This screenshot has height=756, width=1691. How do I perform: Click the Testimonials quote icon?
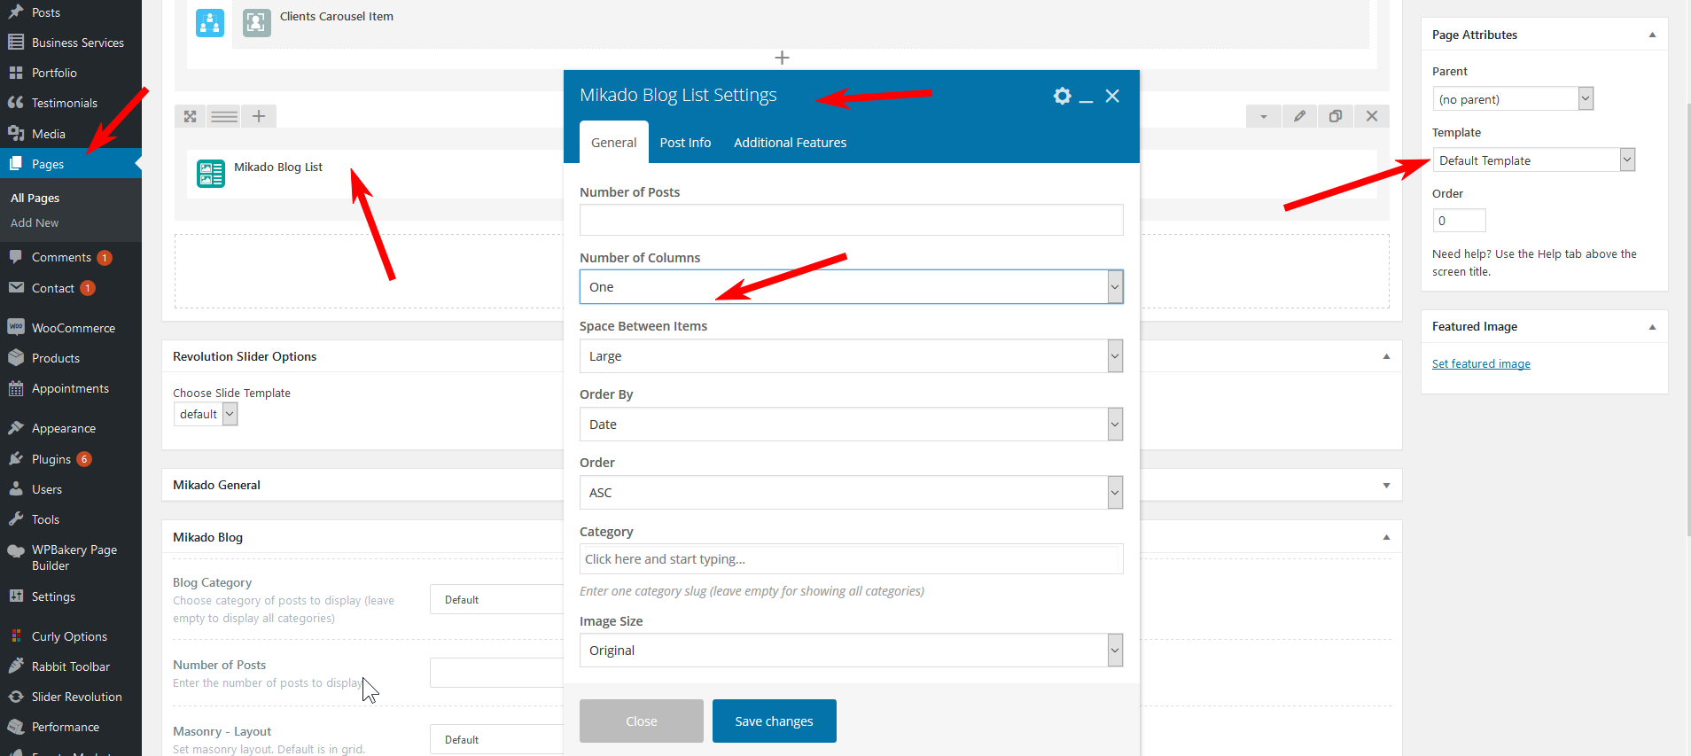[16, 103]
